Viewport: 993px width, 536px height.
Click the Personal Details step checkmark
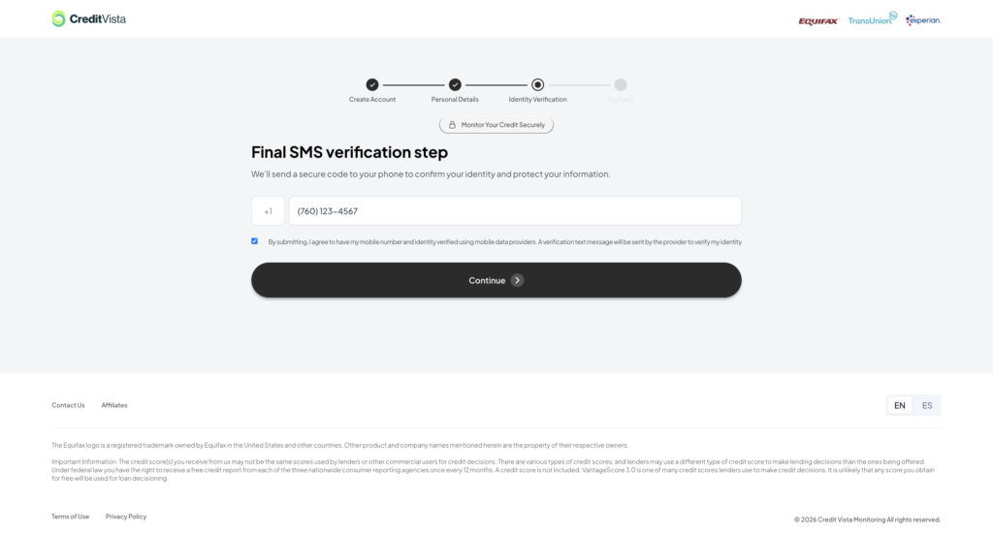[x=455, y=85]
